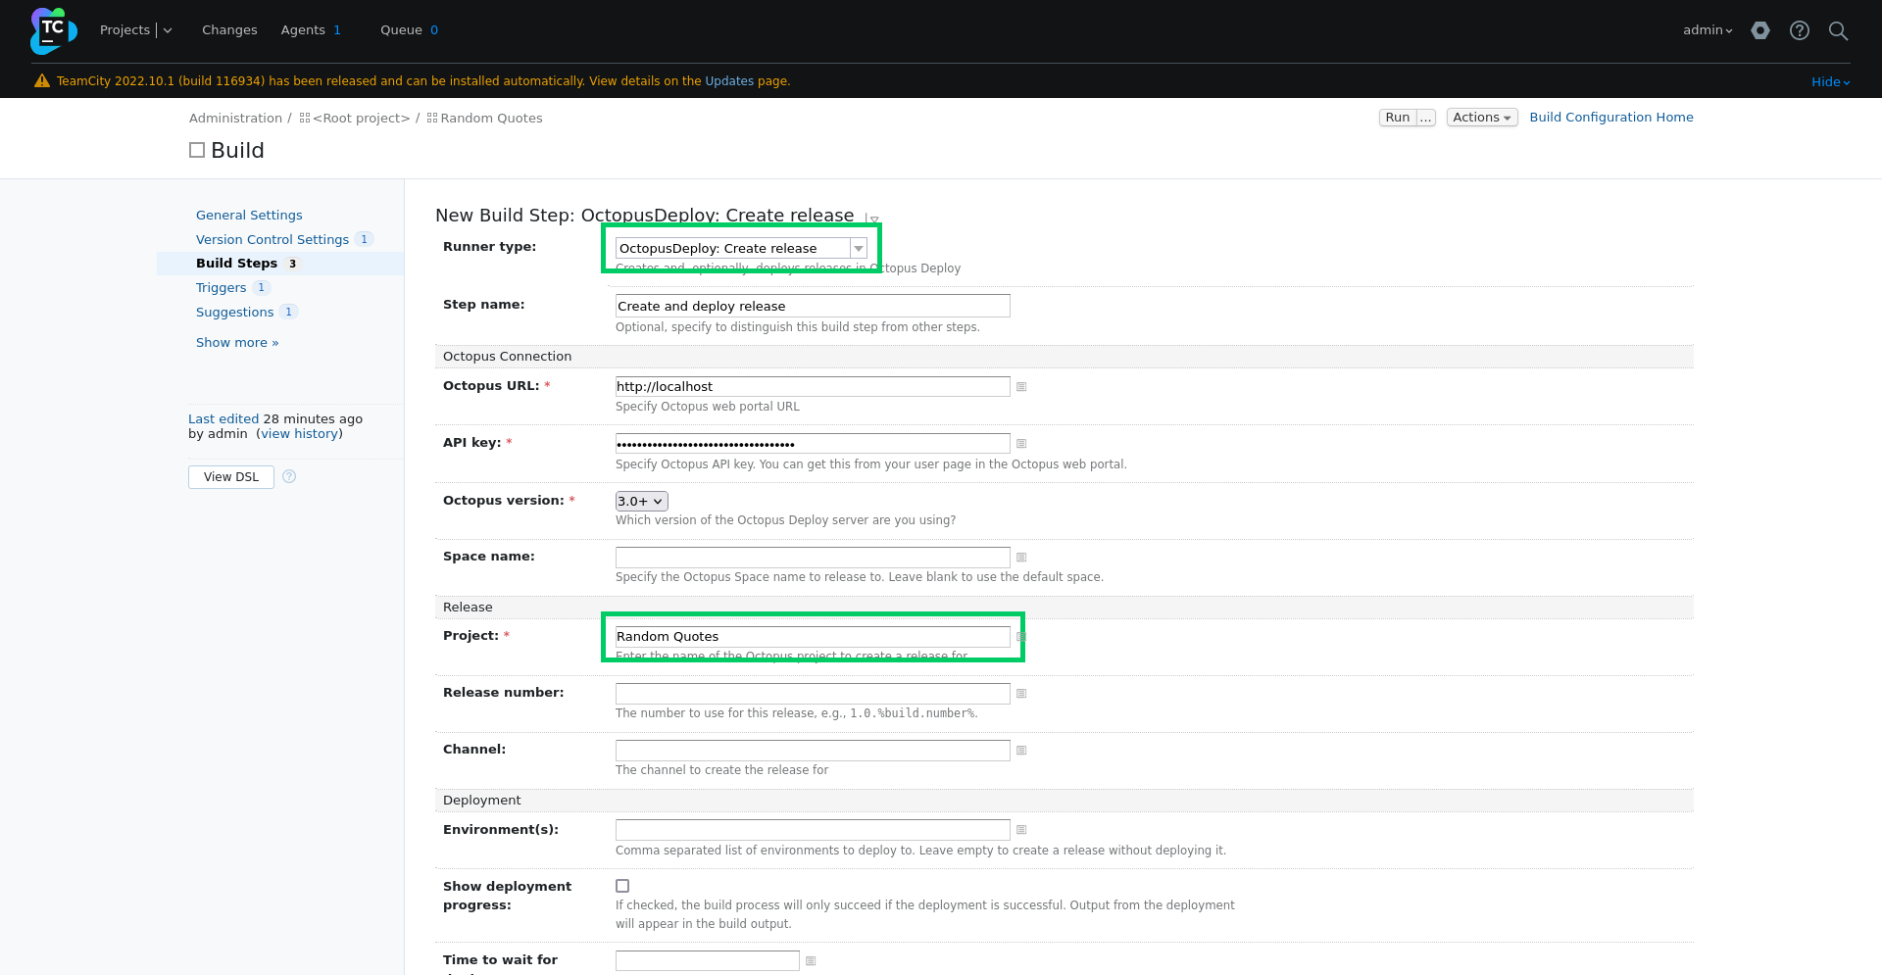Viewport: 1882px width, 975px height.
Task: Click the Run button
Action: click(1398, 118)
